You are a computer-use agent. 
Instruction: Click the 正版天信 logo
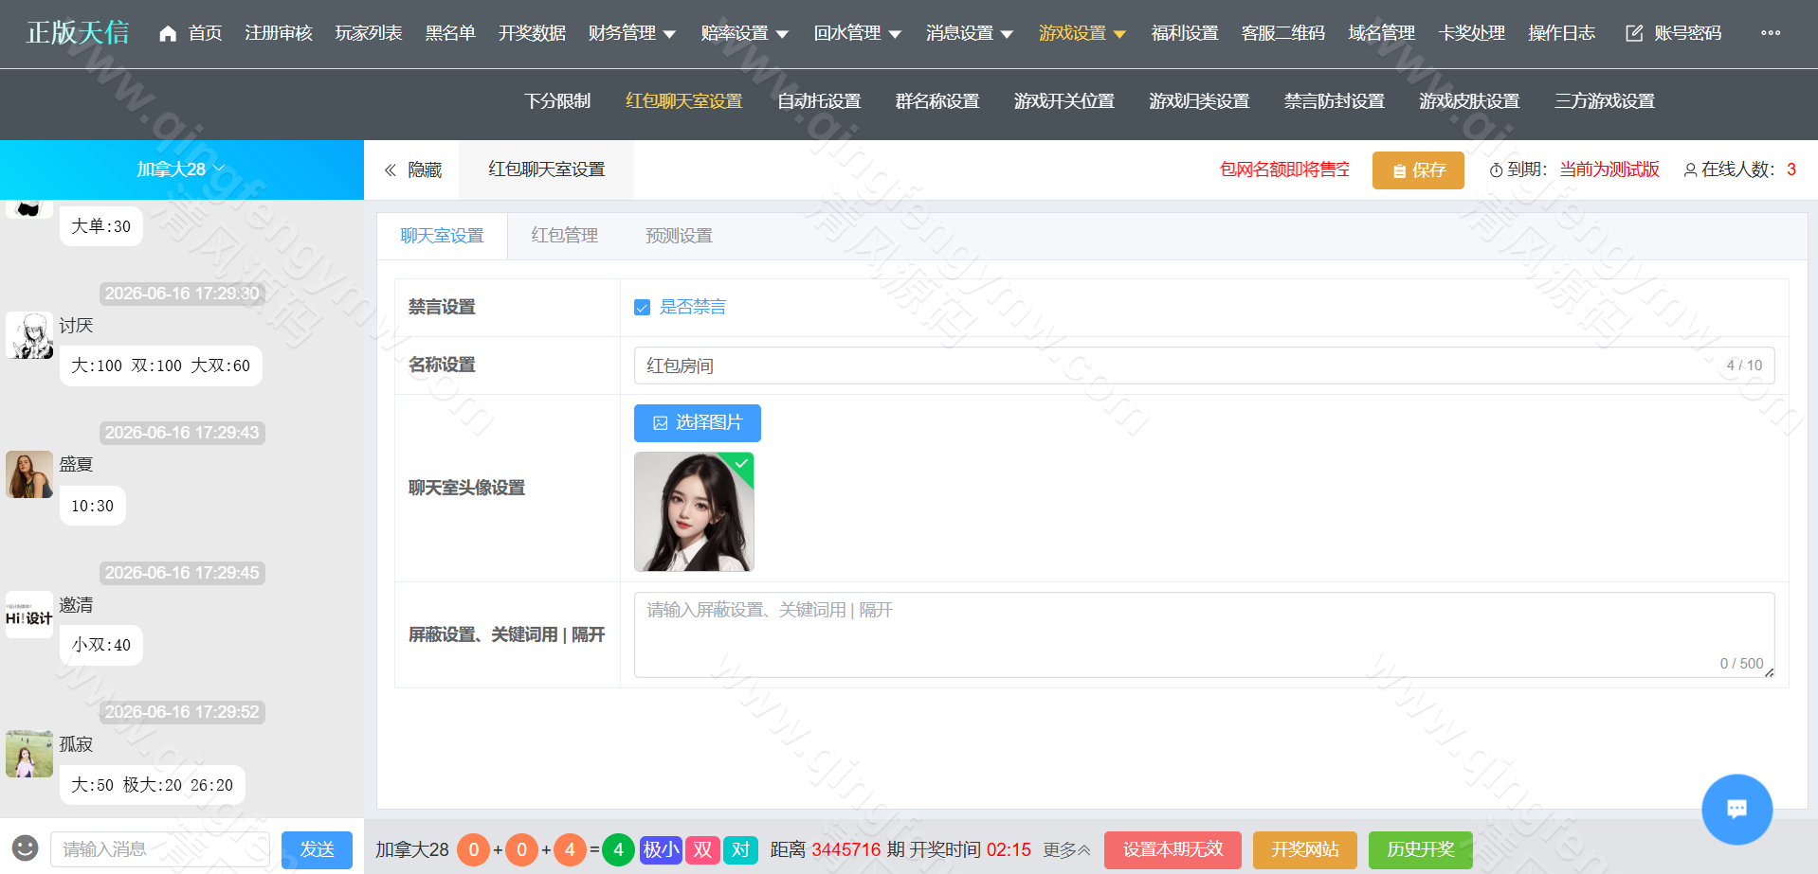[78, 33]
